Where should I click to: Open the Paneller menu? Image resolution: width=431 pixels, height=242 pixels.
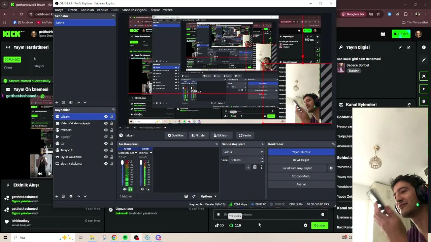pyautogui.click(x=103, y=10)
